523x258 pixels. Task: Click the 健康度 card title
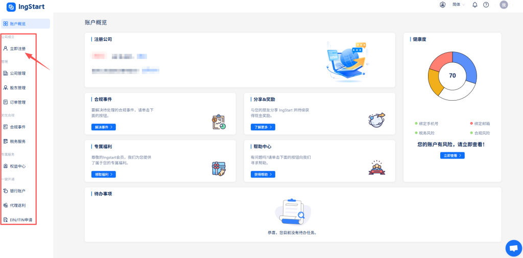[419, 39]
